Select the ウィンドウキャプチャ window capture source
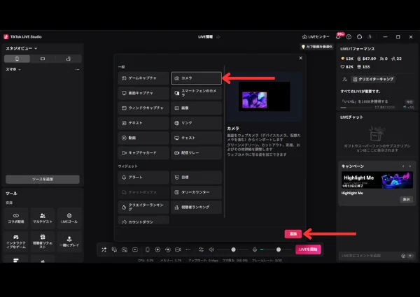This screenshot has height=297, width=420. (143, 108)
